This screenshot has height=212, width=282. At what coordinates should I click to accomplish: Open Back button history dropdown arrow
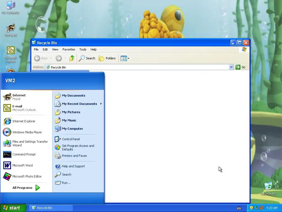click(51, 58)
